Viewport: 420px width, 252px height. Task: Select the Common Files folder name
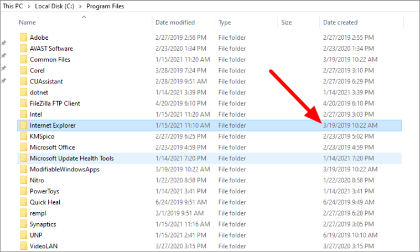50,59
